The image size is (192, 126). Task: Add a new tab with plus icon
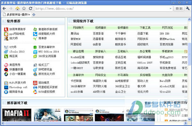point(34,15)
